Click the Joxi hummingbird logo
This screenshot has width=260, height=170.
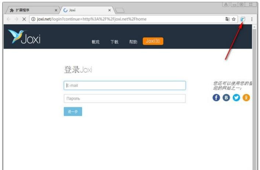24,36
